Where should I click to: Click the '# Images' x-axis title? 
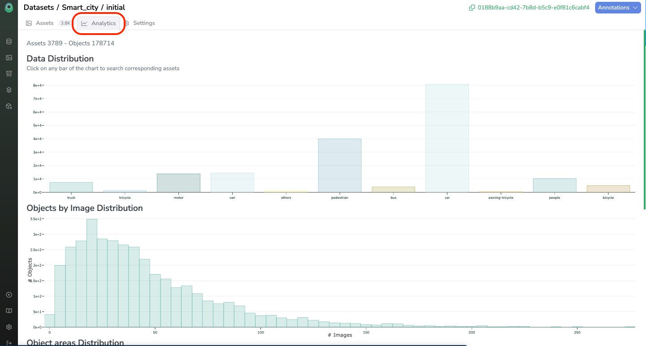(x=340, y=335)
